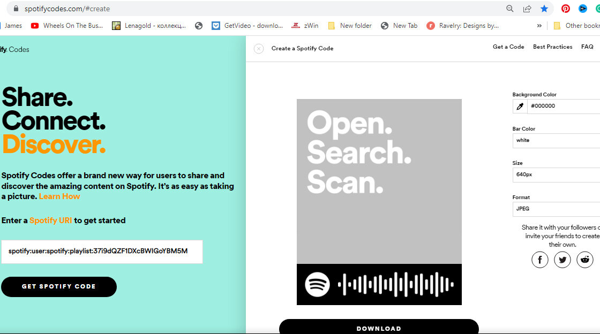Click the blue play-arrow extension icon
Image resolution: width=600 pixels, height=334 pixels.
(583, 9)
